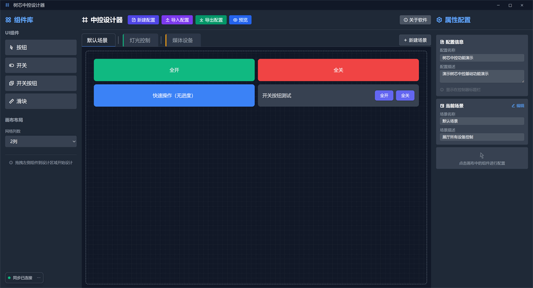Image resolution: width=533 pixels, height=288 pixels.
Task: Click the 场景描述 field 展厅所有设备控制
Action: (482, 137)
